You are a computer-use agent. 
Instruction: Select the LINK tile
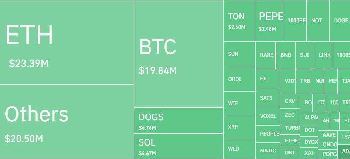(324, 55)
